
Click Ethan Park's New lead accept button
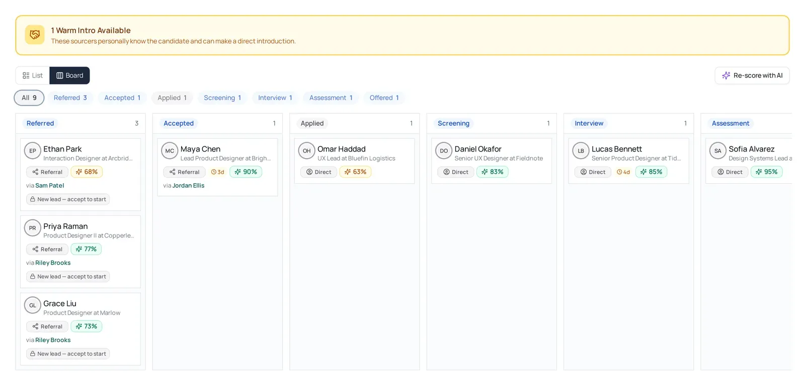coord(68,199)
